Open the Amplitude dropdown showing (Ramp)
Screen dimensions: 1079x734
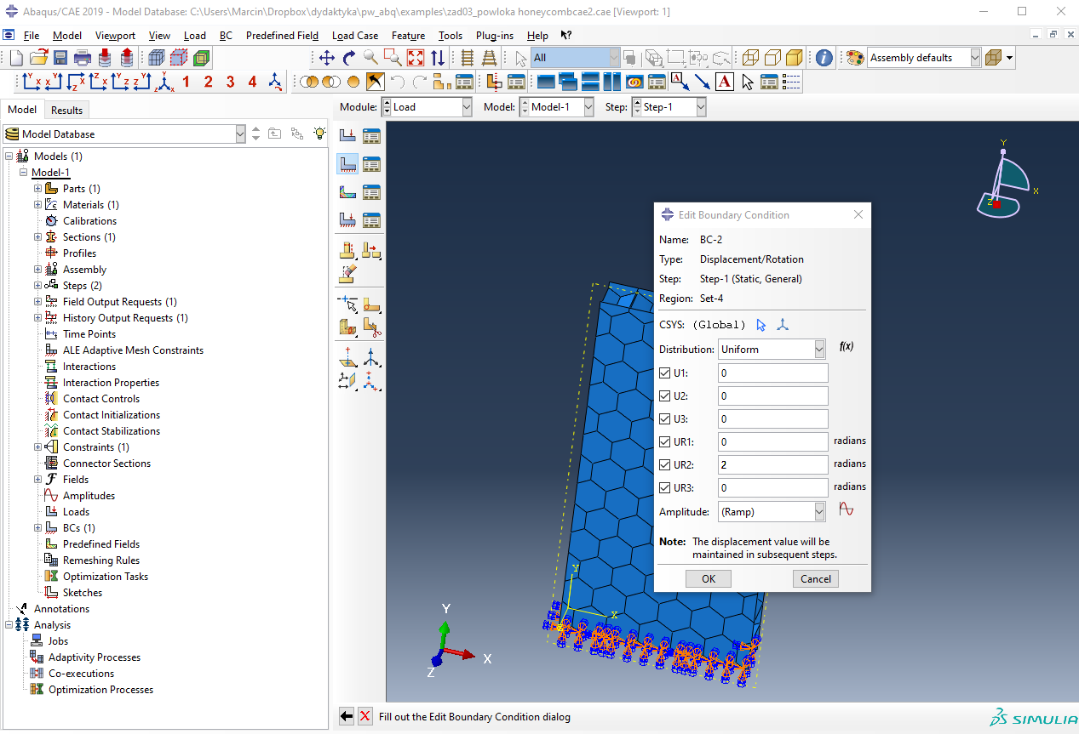pos(772,512)
